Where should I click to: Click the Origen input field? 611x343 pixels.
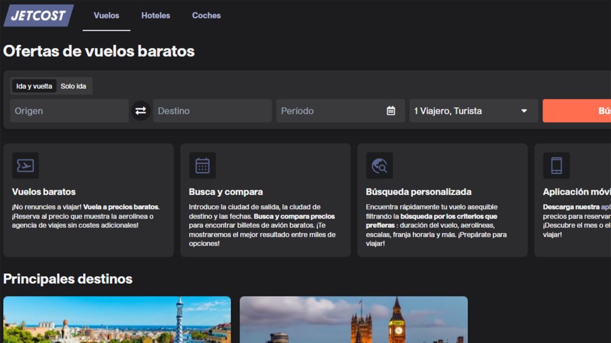tap(69, 111)
